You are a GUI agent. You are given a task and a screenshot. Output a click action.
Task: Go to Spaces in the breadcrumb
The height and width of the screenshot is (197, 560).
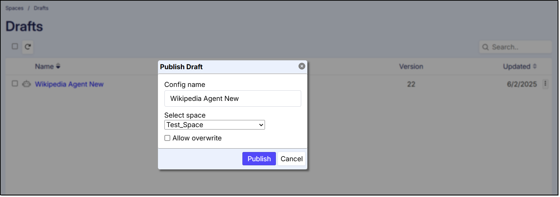tap(14, 8)
